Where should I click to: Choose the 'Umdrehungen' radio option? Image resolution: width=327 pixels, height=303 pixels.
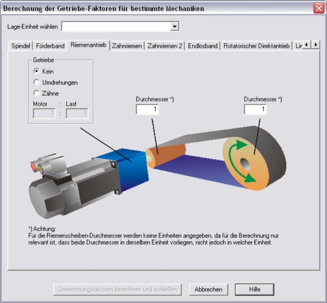point(36,83)
